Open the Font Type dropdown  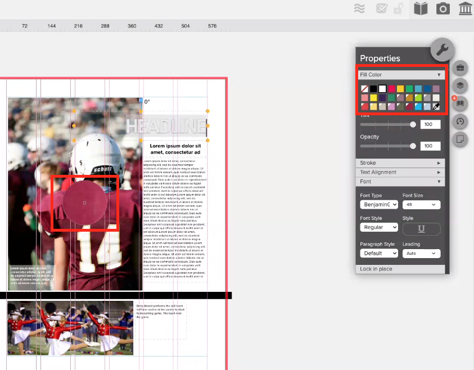(x=378, y=204)
